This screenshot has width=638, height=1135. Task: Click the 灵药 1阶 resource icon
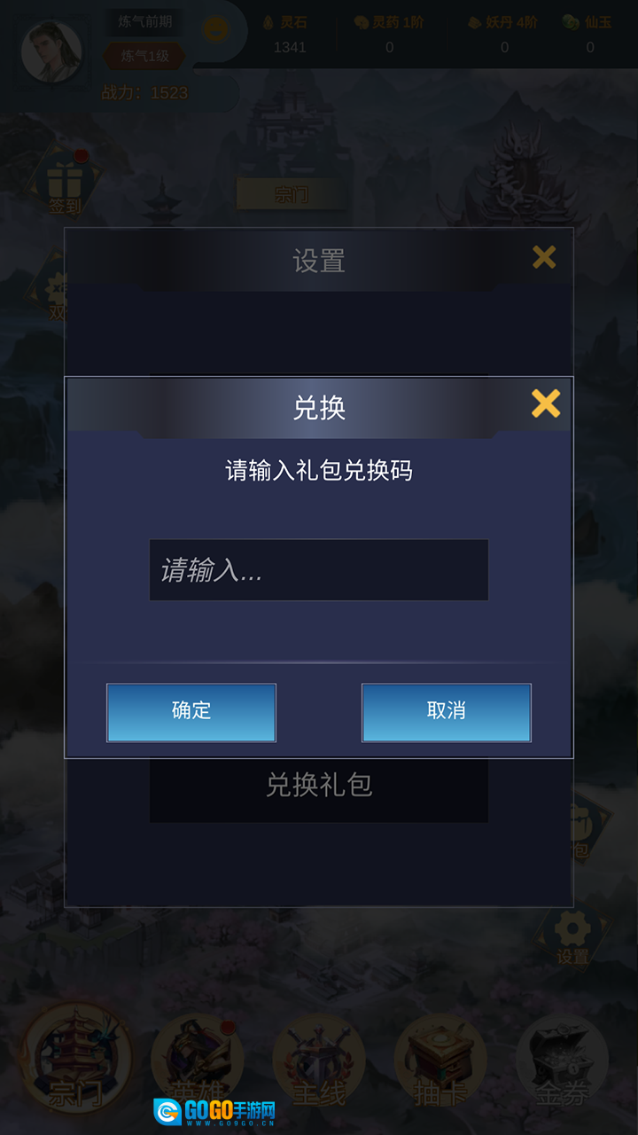pos(362,22)
